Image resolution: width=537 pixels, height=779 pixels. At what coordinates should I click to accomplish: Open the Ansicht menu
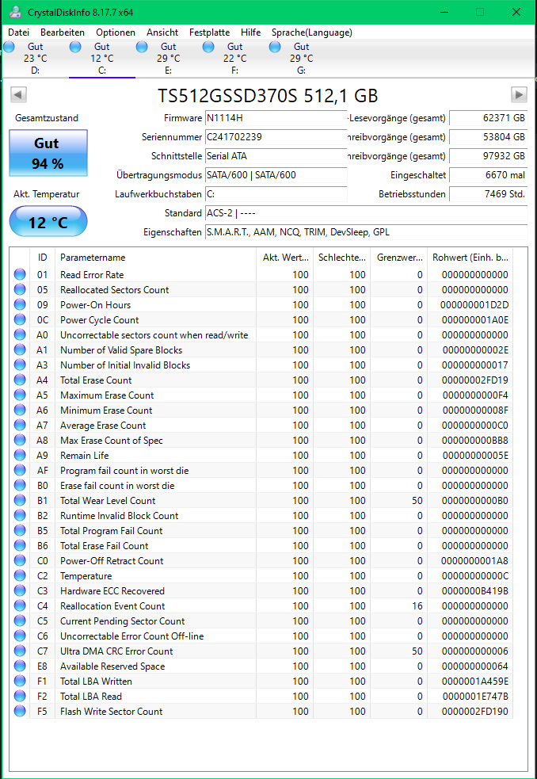coord(162,32)
